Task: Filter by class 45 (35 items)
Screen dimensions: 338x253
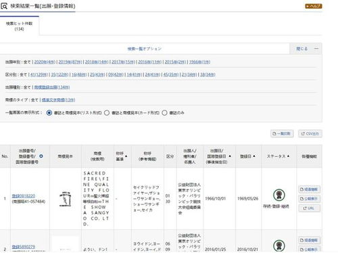Action: tap(171, 74)
